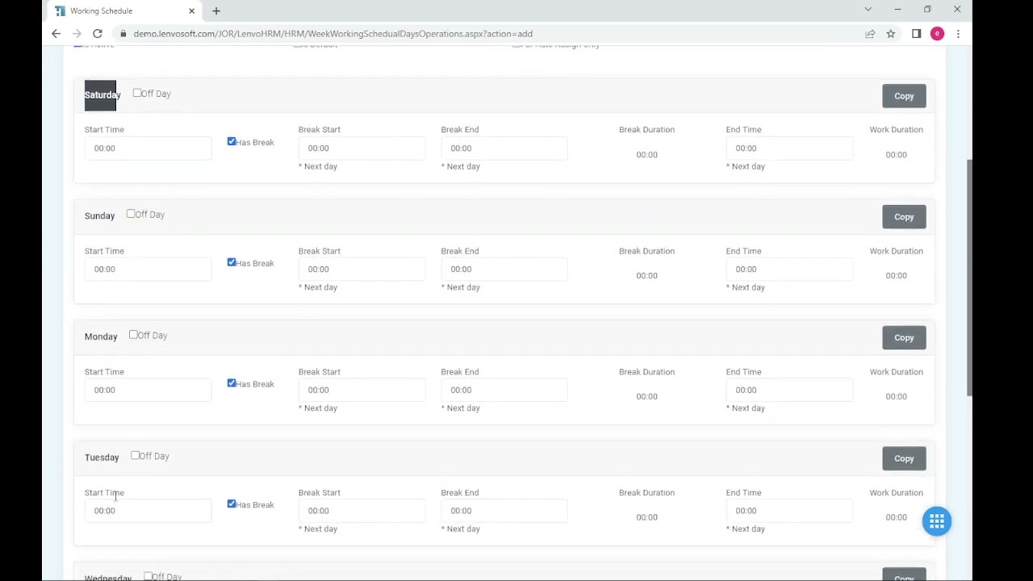Click Monday Work Duration value 00:00
Viewport: 1033px width, 581px height.
(x=896, y=396)
